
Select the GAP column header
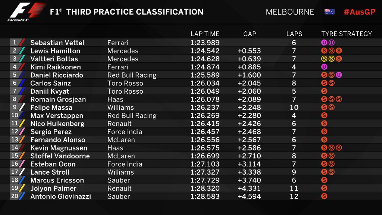click(x=250, y=34)
